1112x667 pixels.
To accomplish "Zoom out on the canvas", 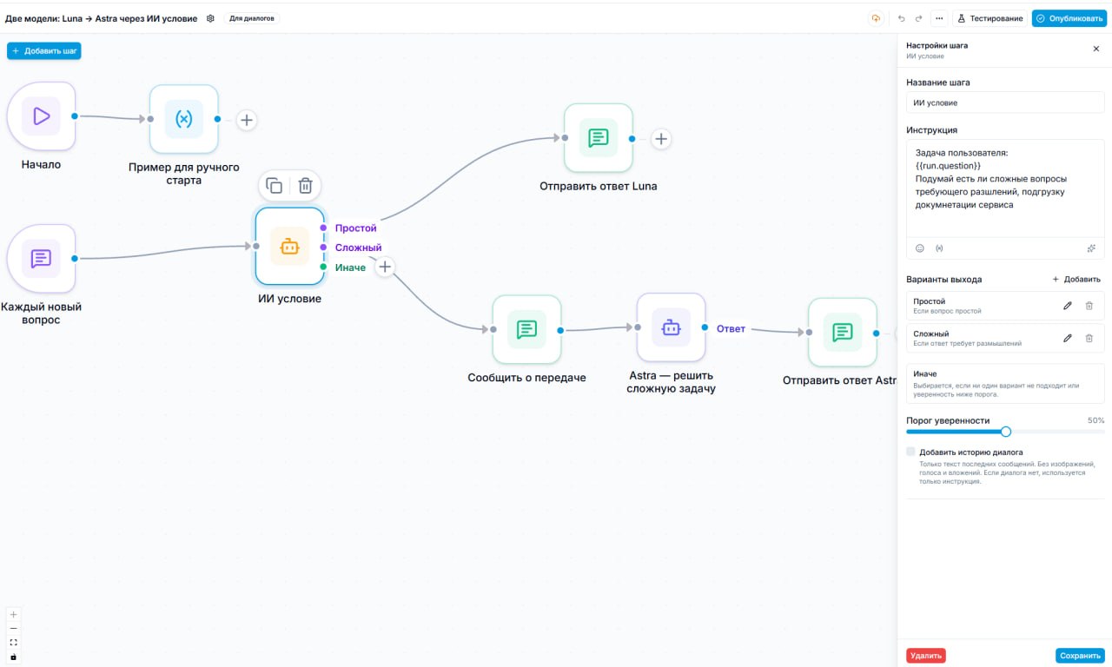I will coord(13,628).
